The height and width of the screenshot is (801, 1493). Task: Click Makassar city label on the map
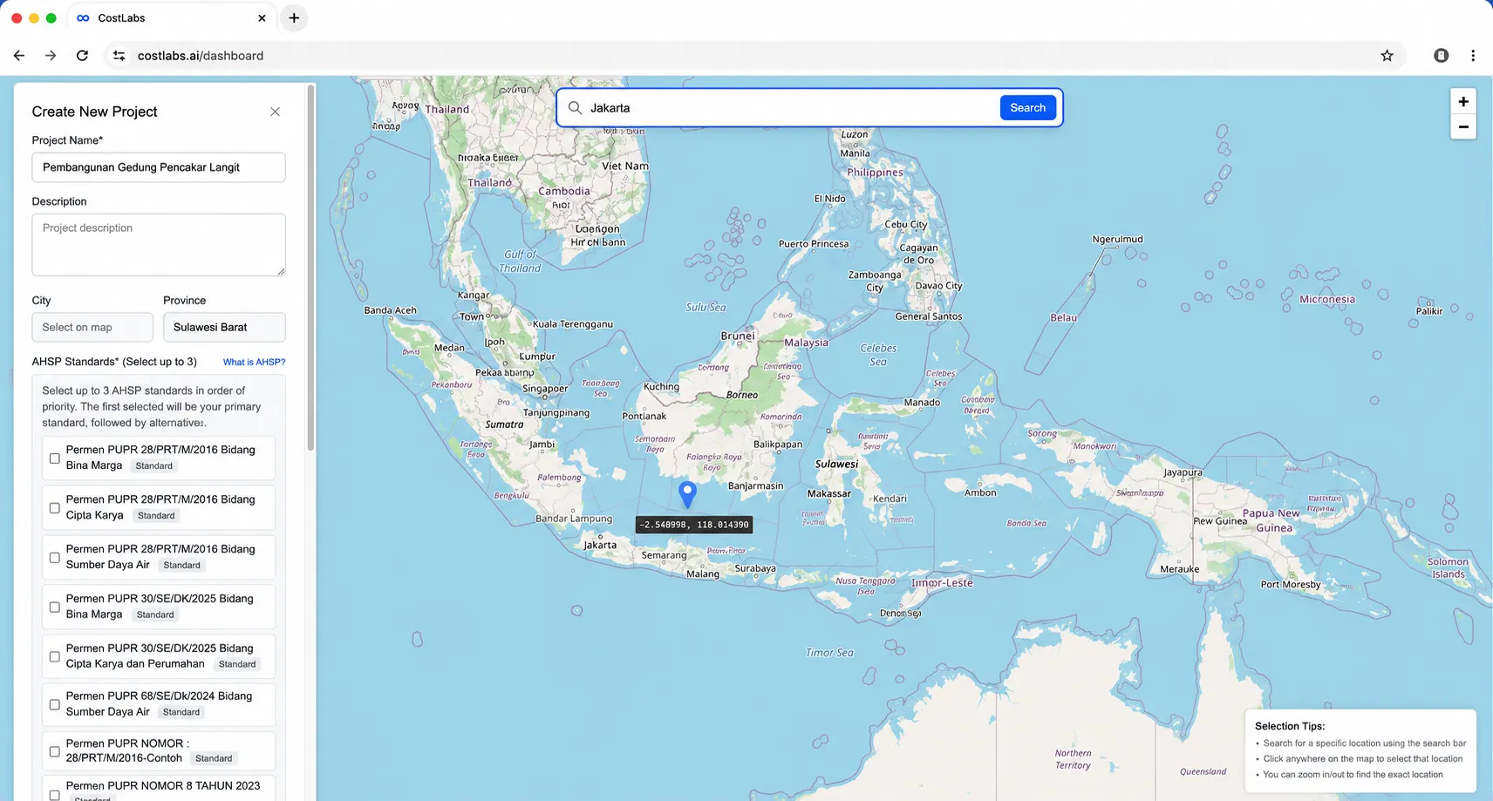point(828,493)
